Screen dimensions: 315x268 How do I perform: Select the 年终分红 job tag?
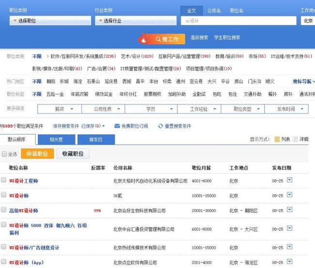pyautogui.click(x=128, y=94)
